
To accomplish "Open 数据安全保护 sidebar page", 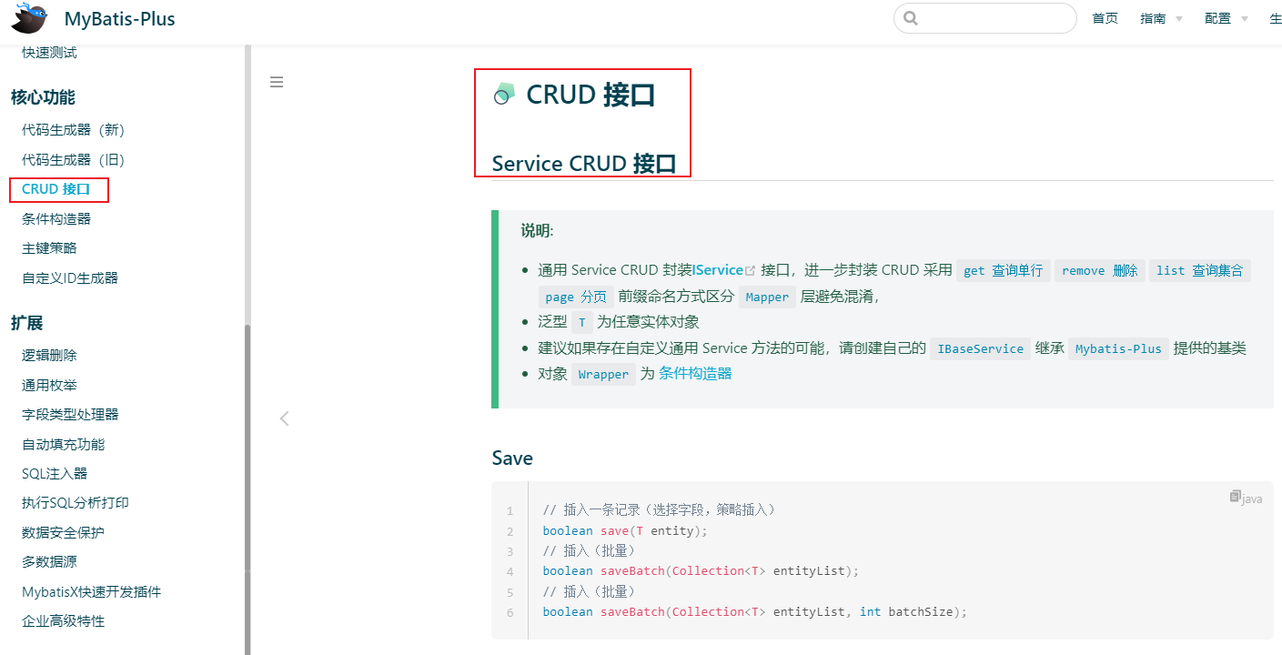I will point(64,533).
